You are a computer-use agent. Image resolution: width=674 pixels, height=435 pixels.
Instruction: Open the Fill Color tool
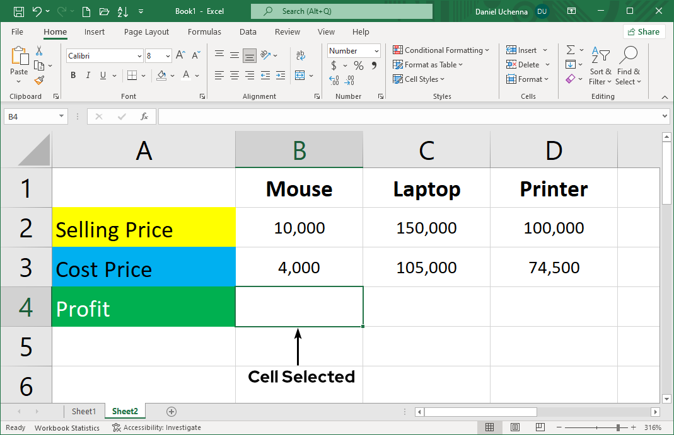[x=163, y=75]
